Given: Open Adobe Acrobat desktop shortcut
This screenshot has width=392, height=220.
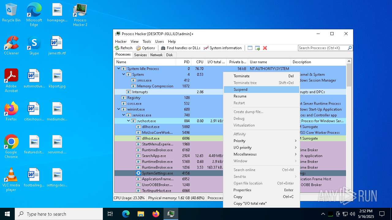Looking at the screenshot, I should point(11,80).
